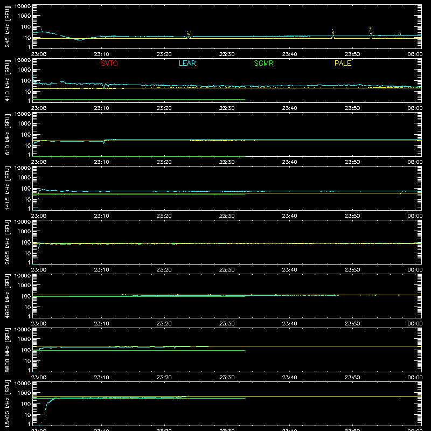Select the '15400 MHz [SFU]' axis title

8,404
